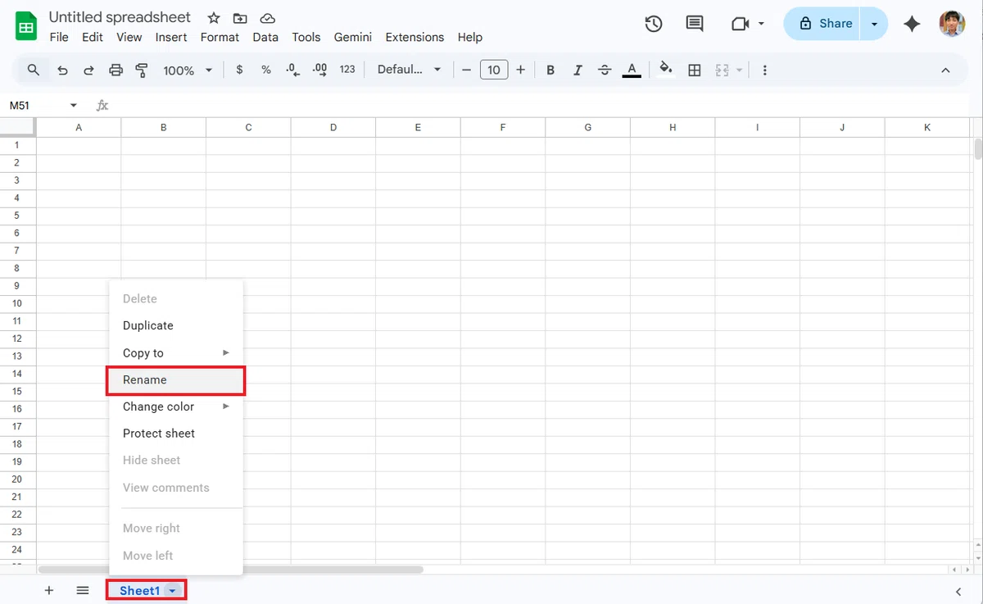983x604 pixels.
Task: Open the text color picker
Action: tap(632, 70)
